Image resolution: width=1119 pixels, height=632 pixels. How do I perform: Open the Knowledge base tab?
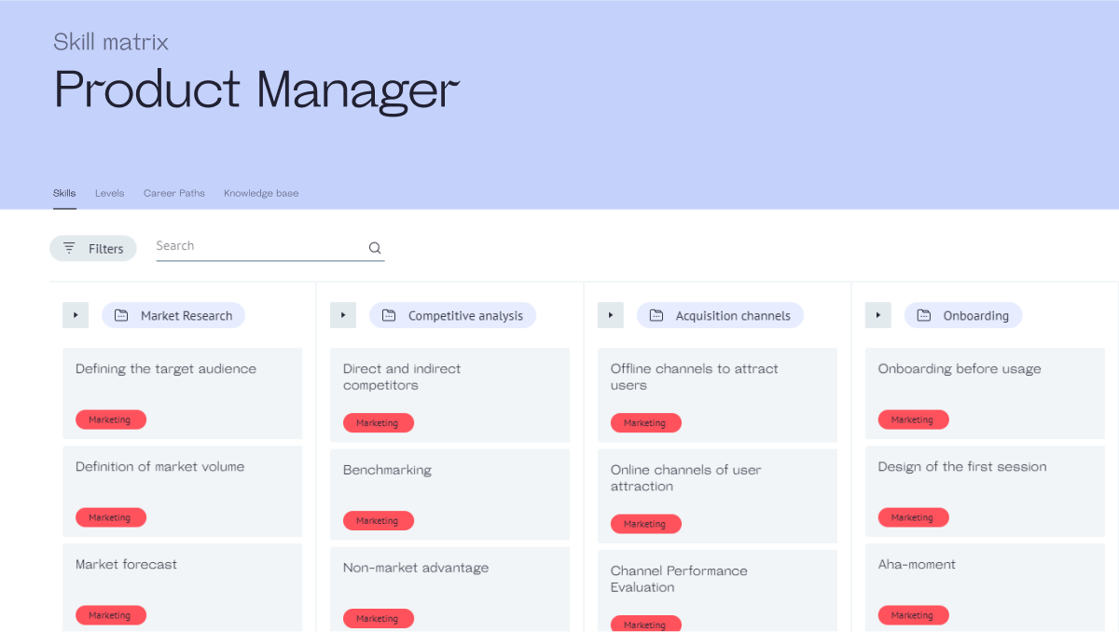261,193
